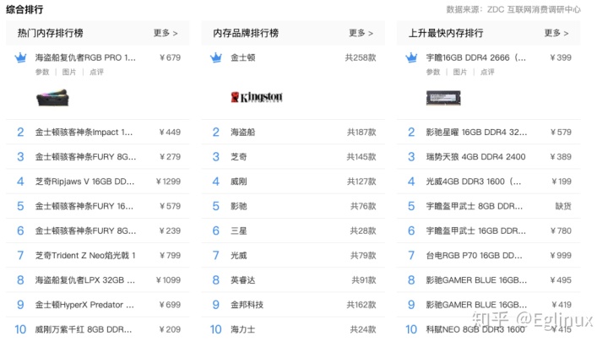Viewport: 608px width, 347px height.
Task: Click the 综合排行 section title
Action: click(24, 9)
